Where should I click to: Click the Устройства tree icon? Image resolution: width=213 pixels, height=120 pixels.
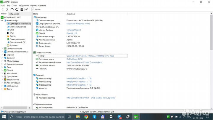tap(5, 73)
